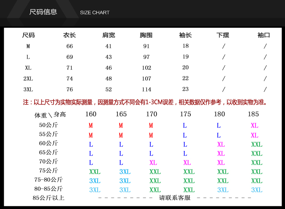The height and width of the screenshot is (209, 285).
Task: Select the 80-85公斤 weight row label
Action: tap(49, 189)
